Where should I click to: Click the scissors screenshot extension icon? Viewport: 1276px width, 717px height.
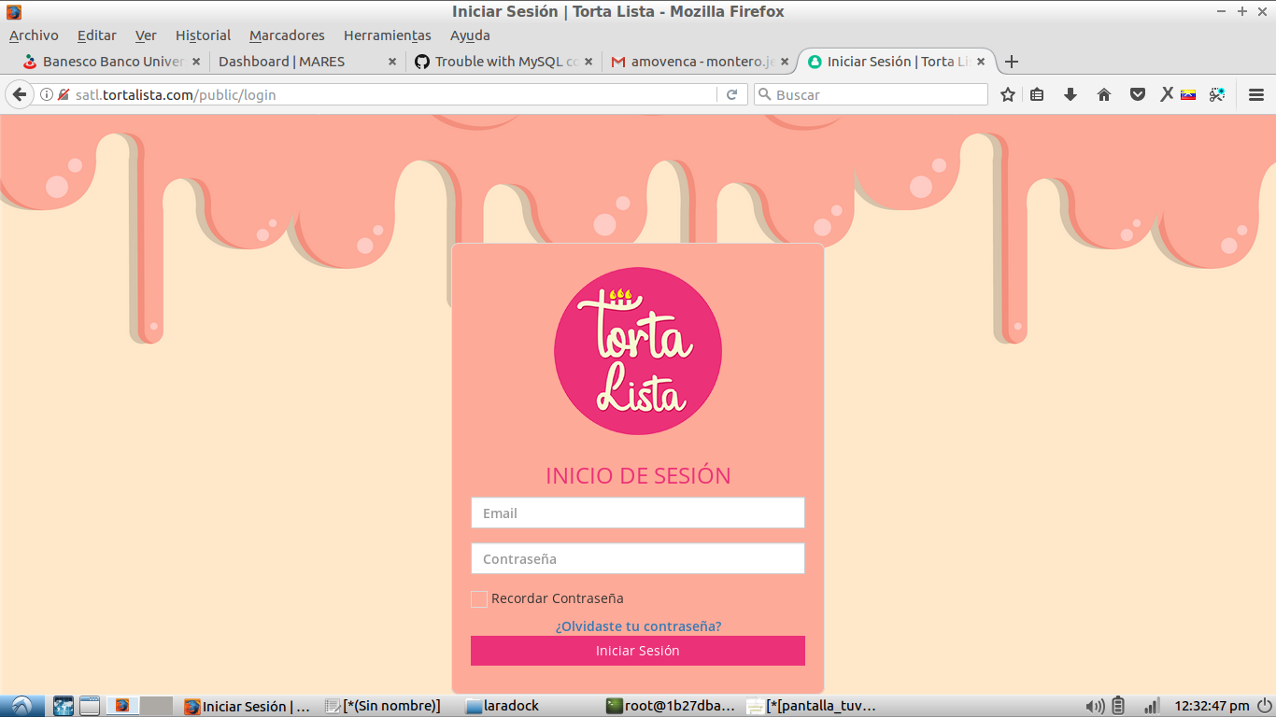pyautogui.click(x=1217, y=94)
